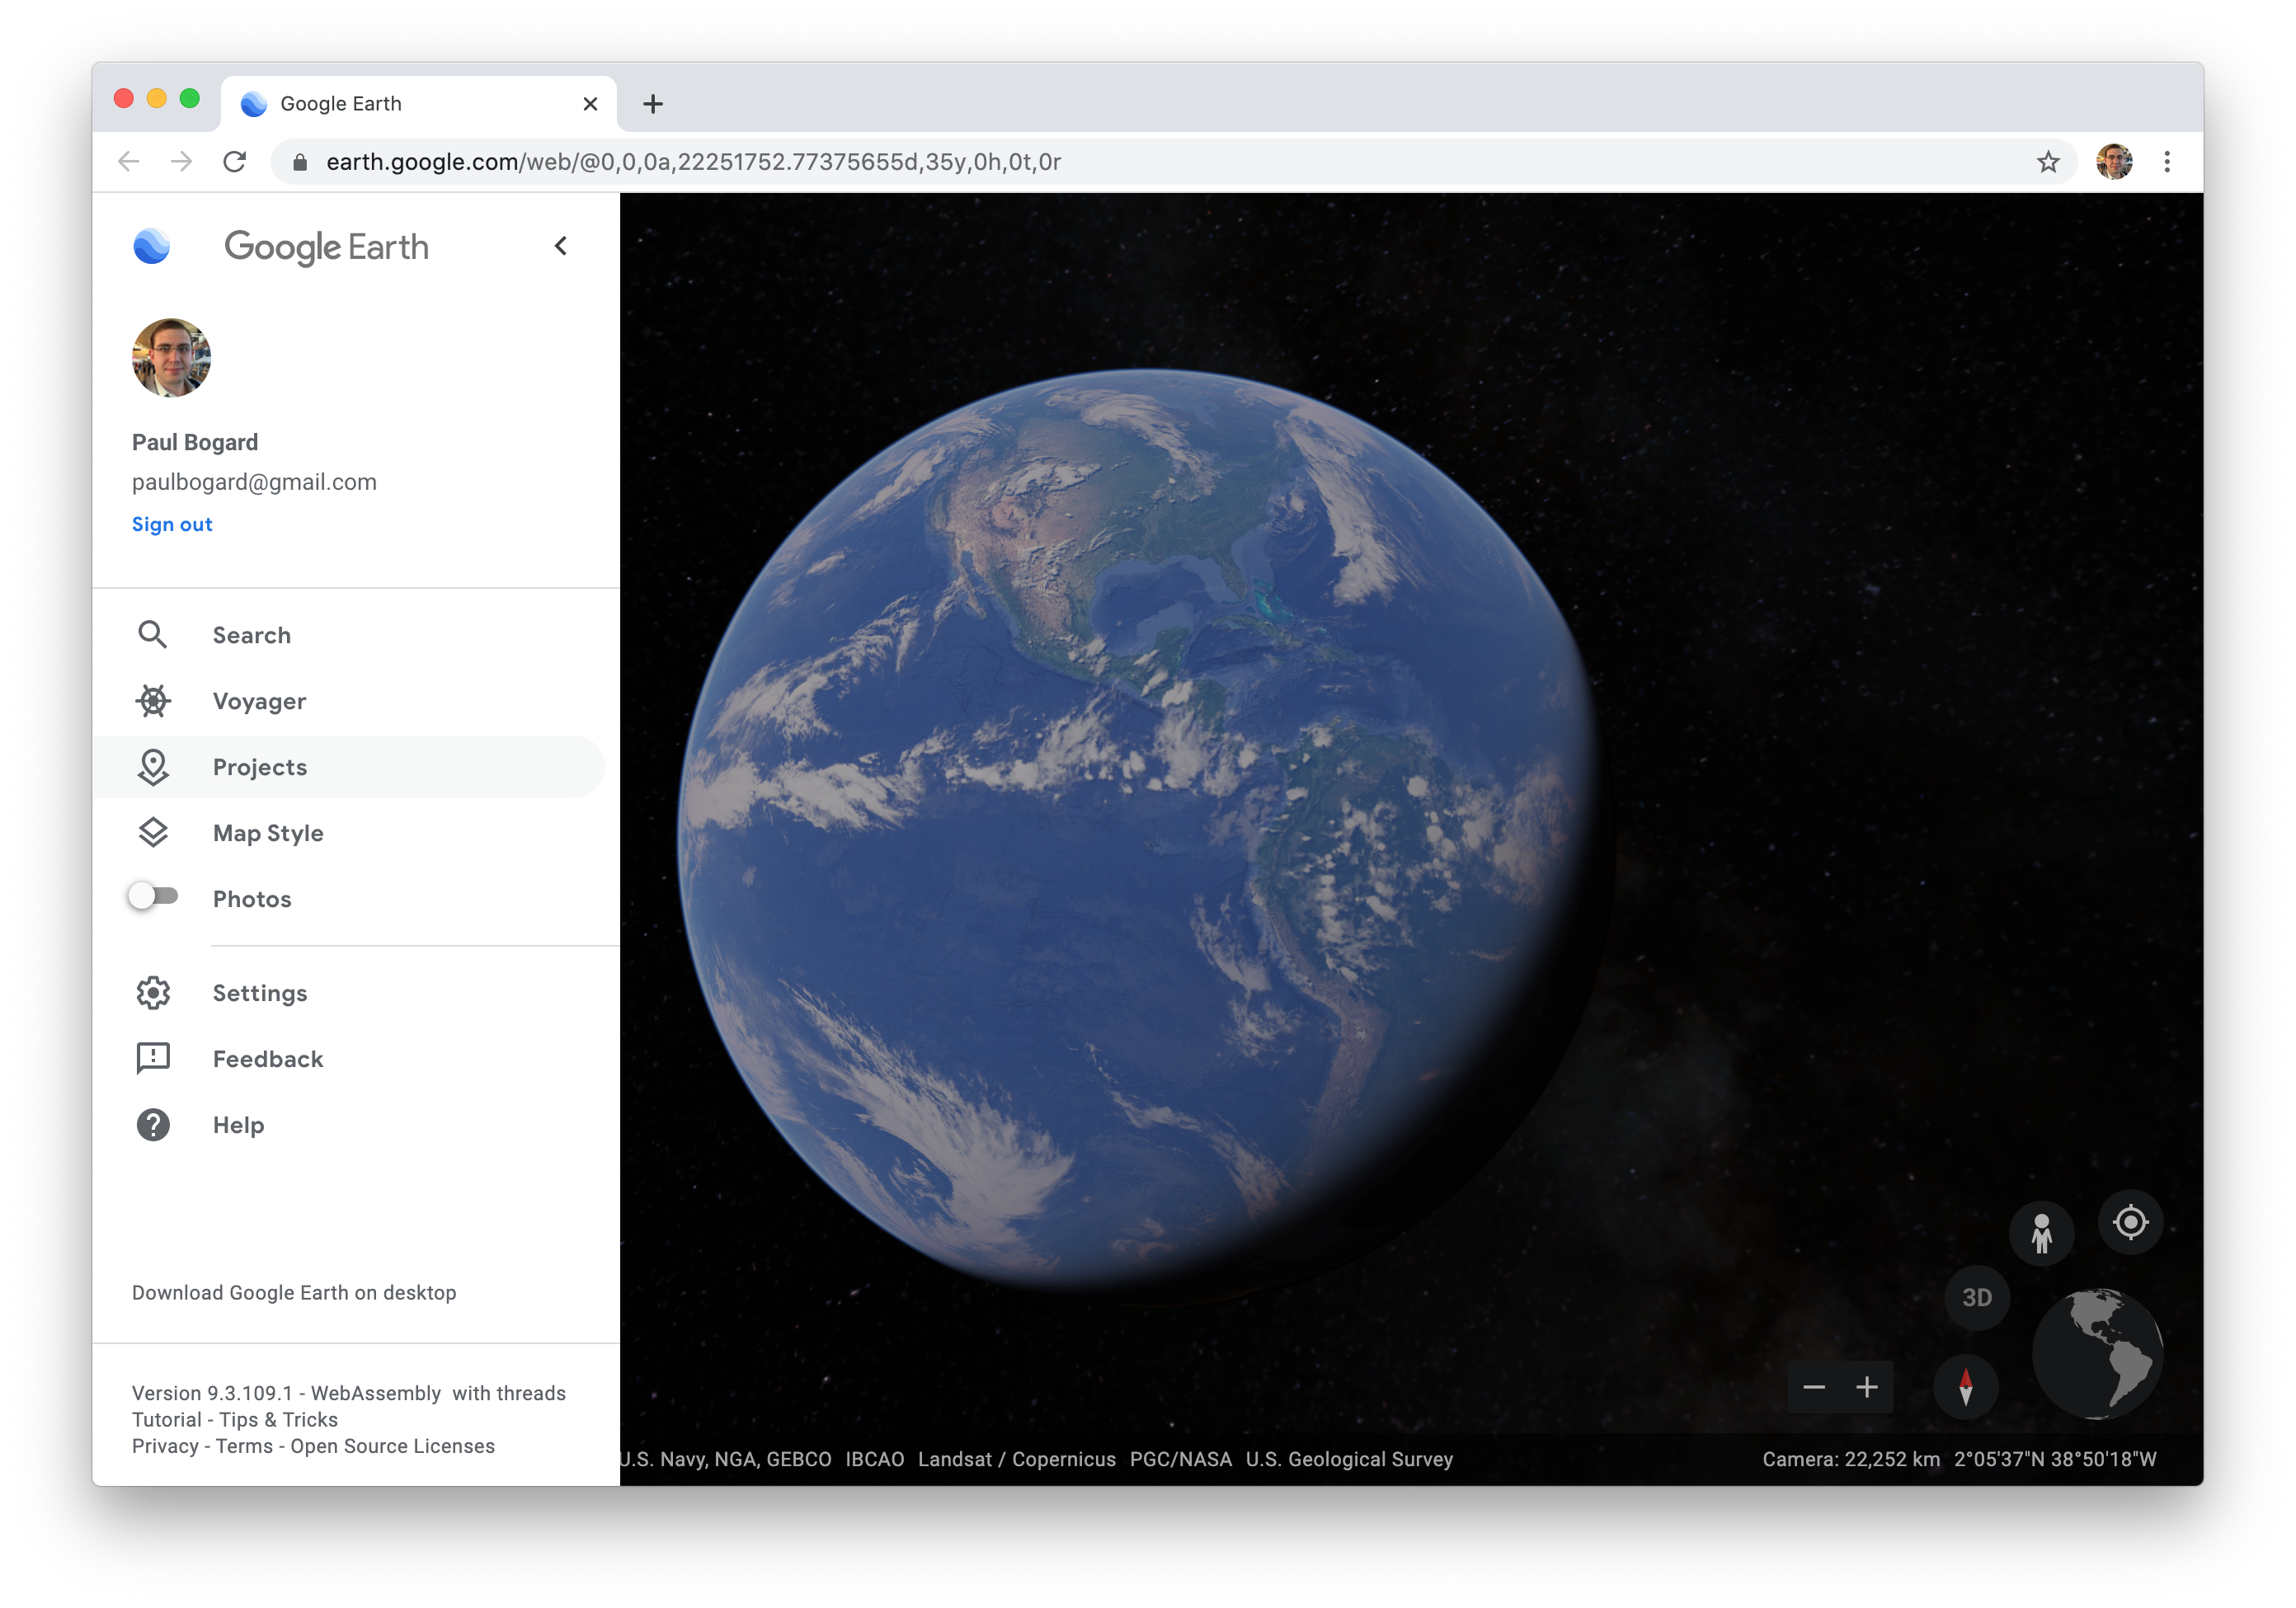2296x1608 pixels.
Task: Open the Search panel in the sidebar
Action: pyautogui.click(x=251, y=634)
